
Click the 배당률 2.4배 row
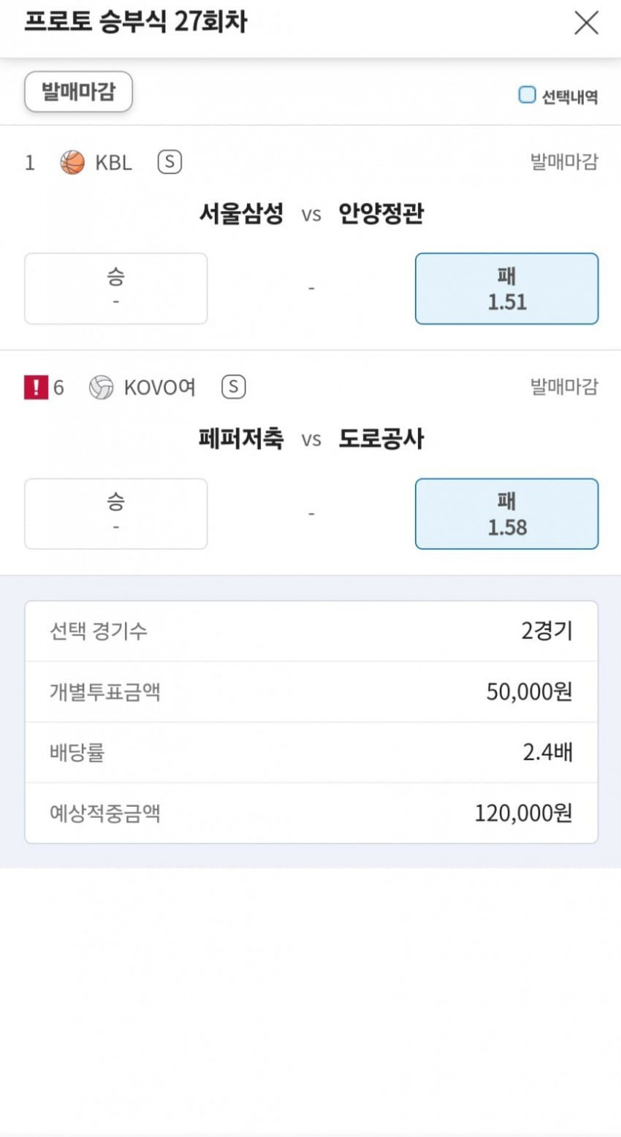[x=311, y=753]
